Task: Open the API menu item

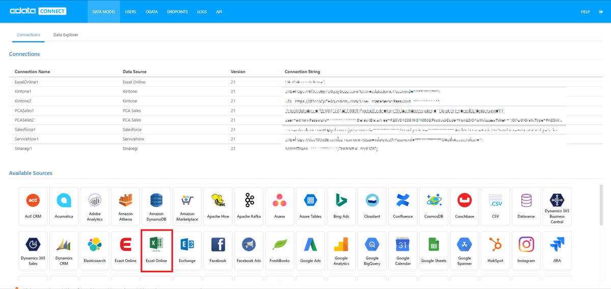Action: pos(219,11)
